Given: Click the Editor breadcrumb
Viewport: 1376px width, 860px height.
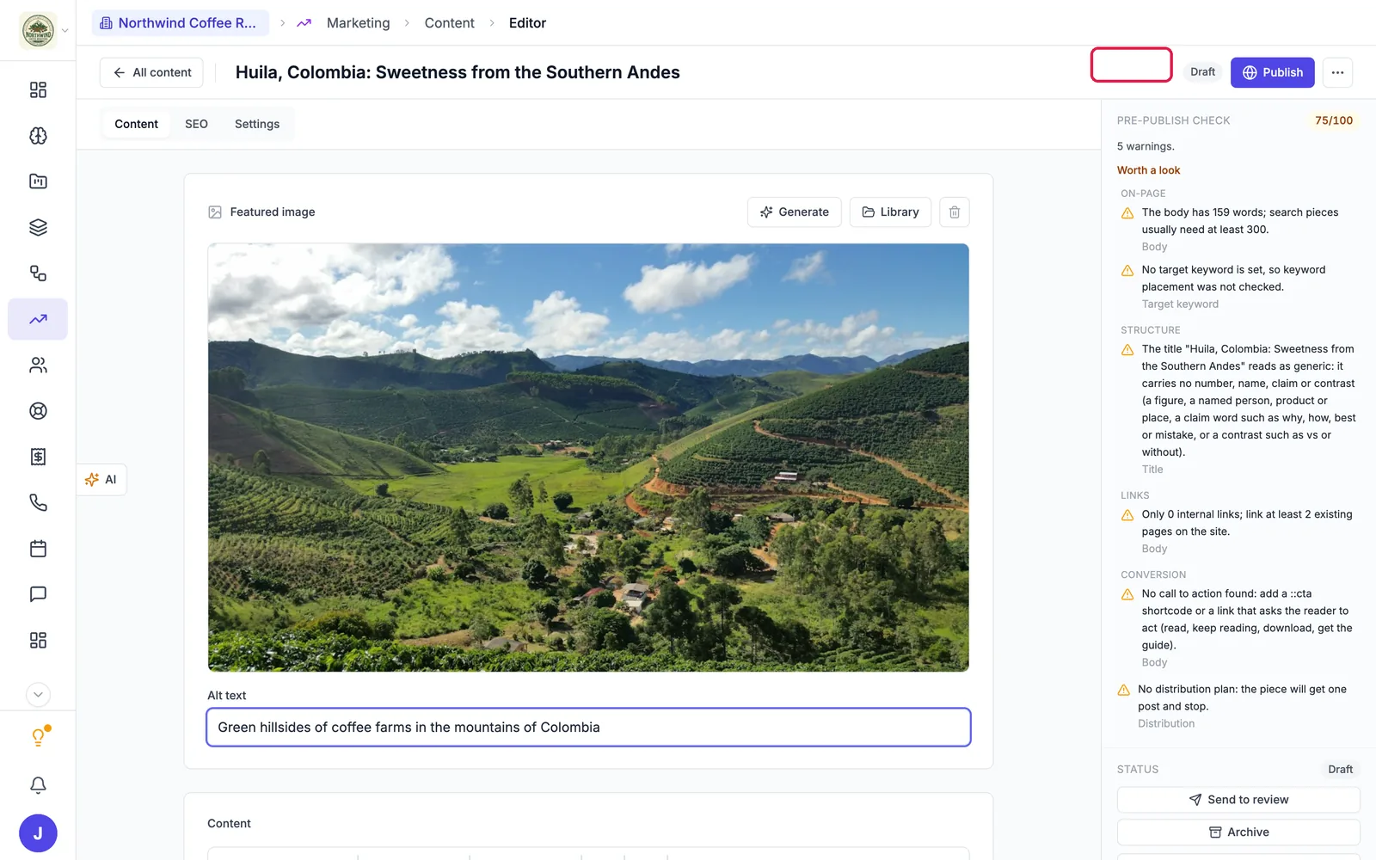Looking at the screenshot, I should click(527, 23).
